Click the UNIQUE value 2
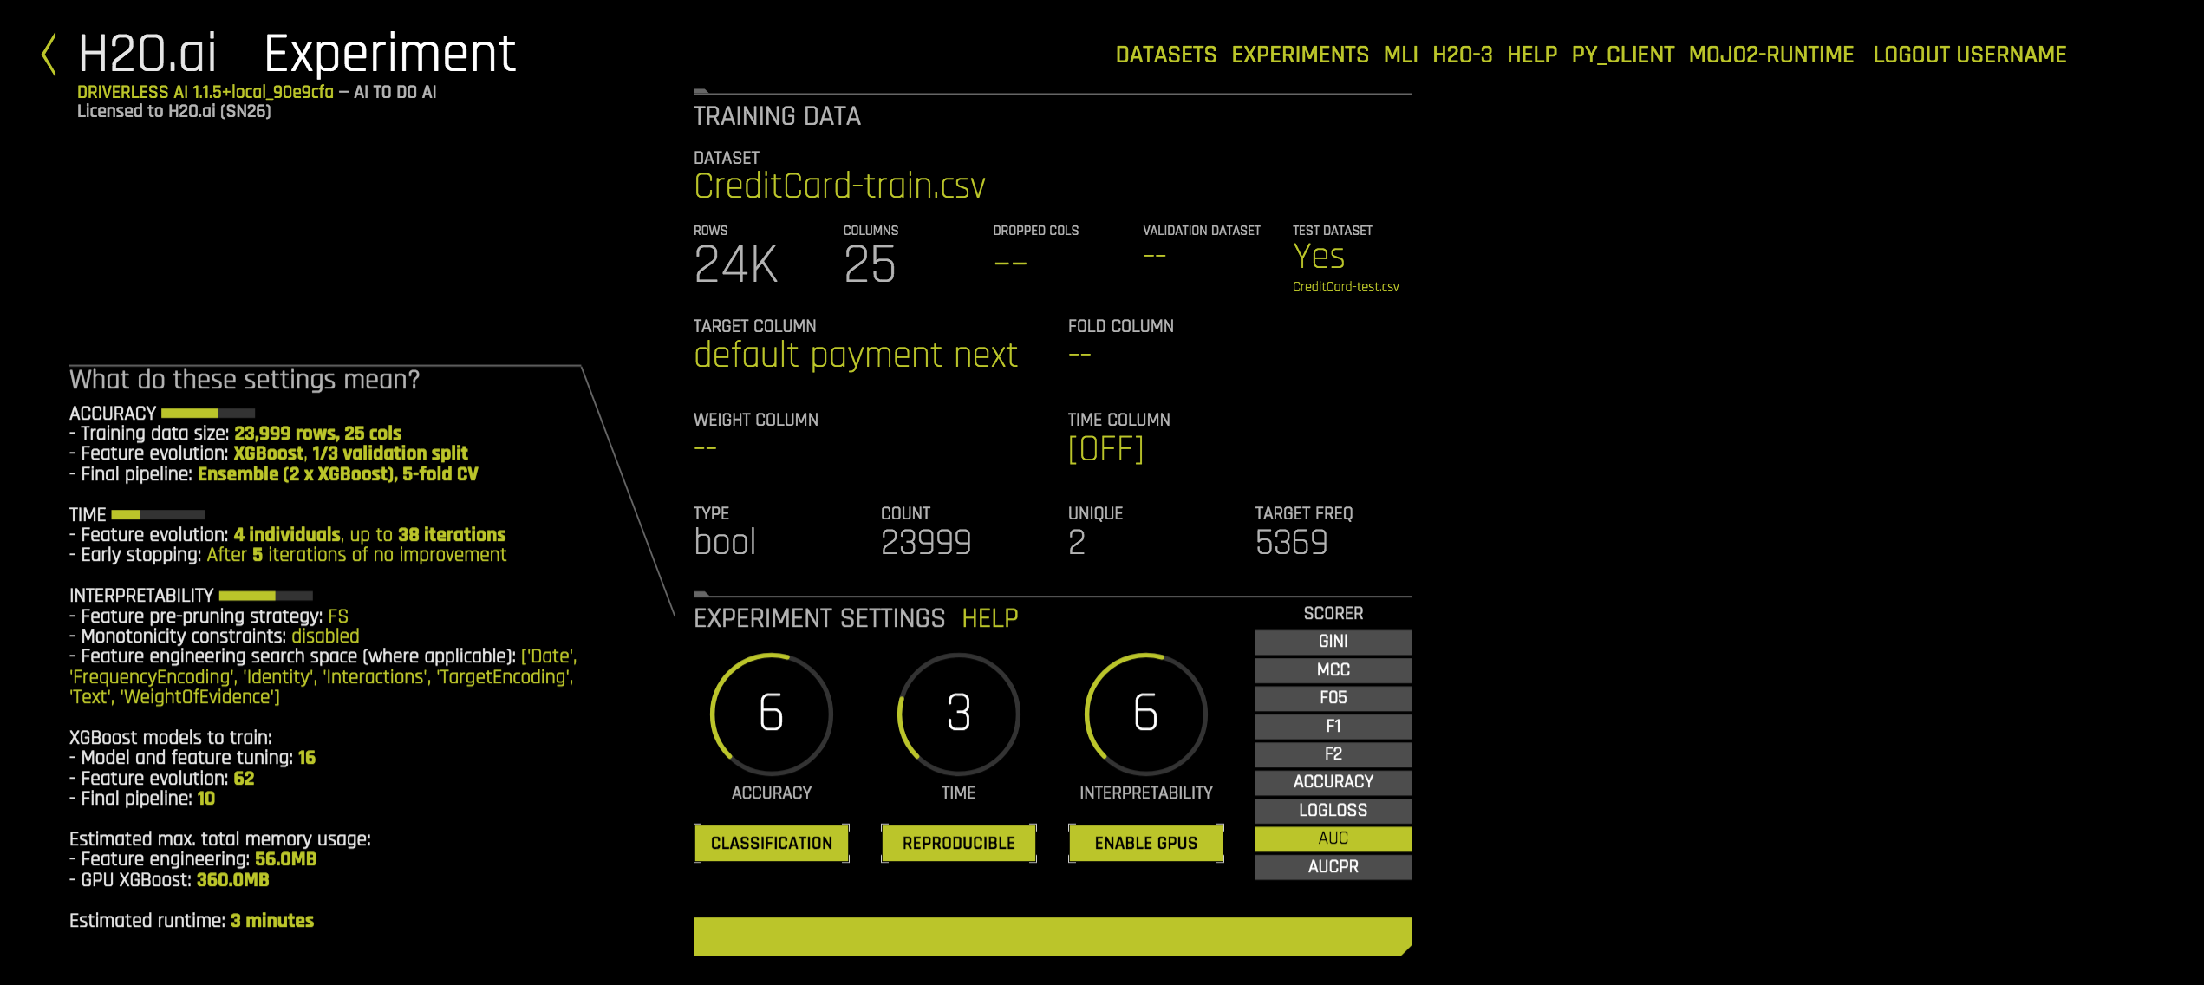 [x=1076, y=543]
